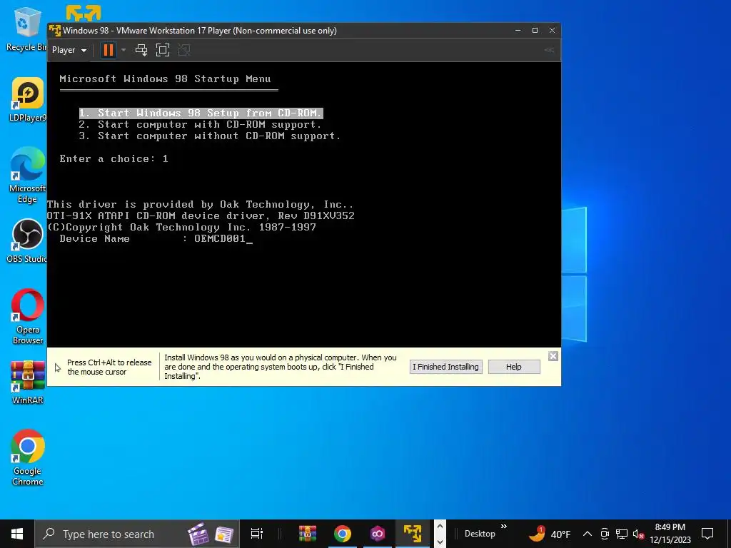
Task: Select option 1 Start Windows 98 Setup
Action: pyautogui.click(x=201, y=113)
